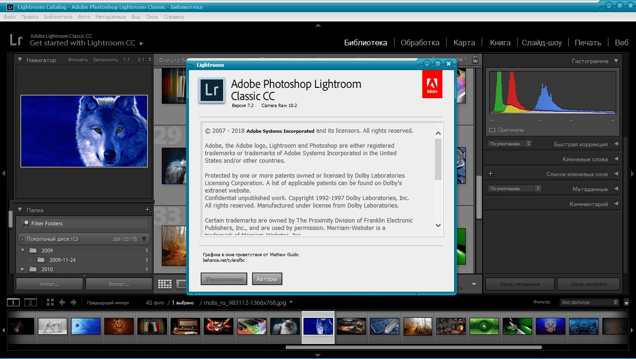This screenshot has width=636, height=359.
Task: Toggle the filter lock icon
Action: tap(475, 59)
